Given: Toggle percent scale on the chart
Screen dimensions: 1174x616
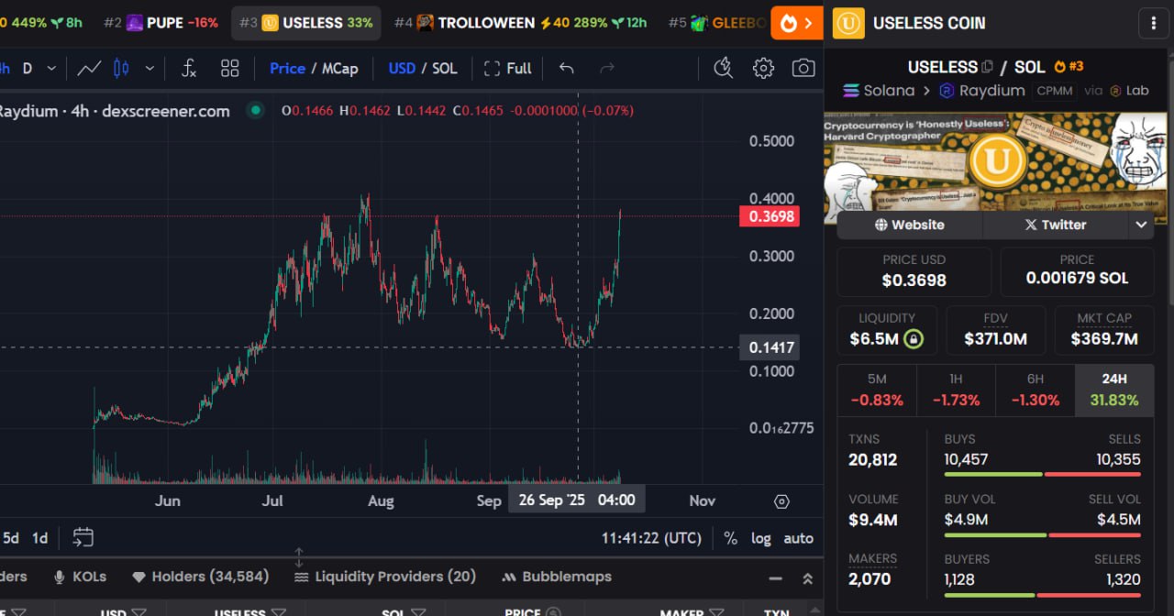Looking at the screenshot, I should point(730,538).
